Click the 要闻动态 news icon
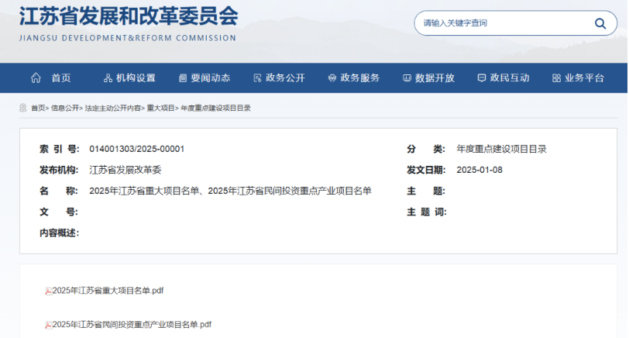629x338 pixels. pyautogui.click(x=183, y=78)
